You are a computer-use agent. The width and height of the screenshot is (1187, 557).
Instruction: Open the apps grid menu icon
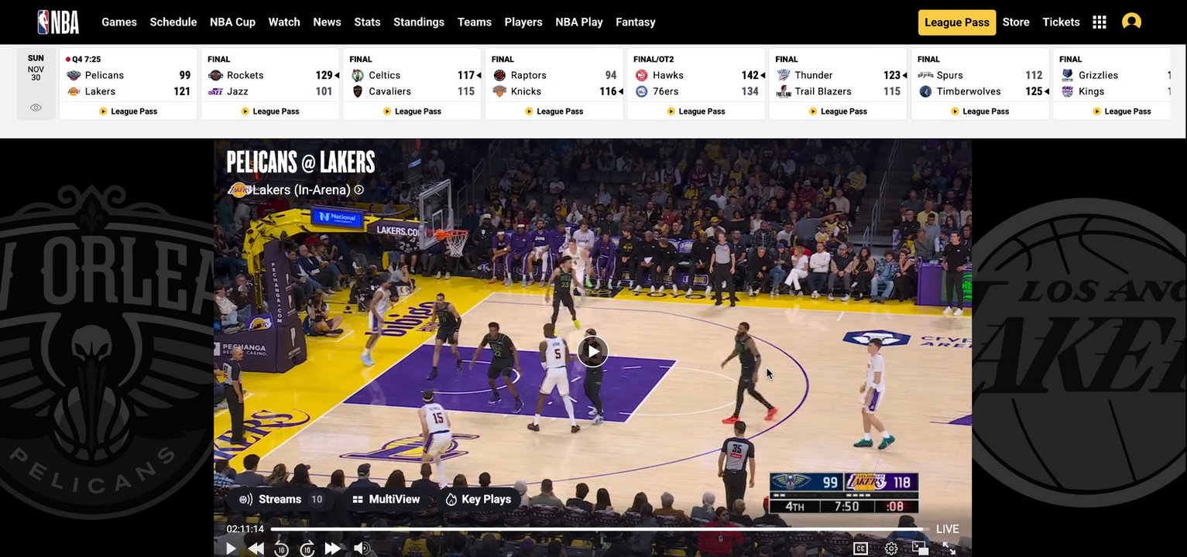coord(1100,22)
